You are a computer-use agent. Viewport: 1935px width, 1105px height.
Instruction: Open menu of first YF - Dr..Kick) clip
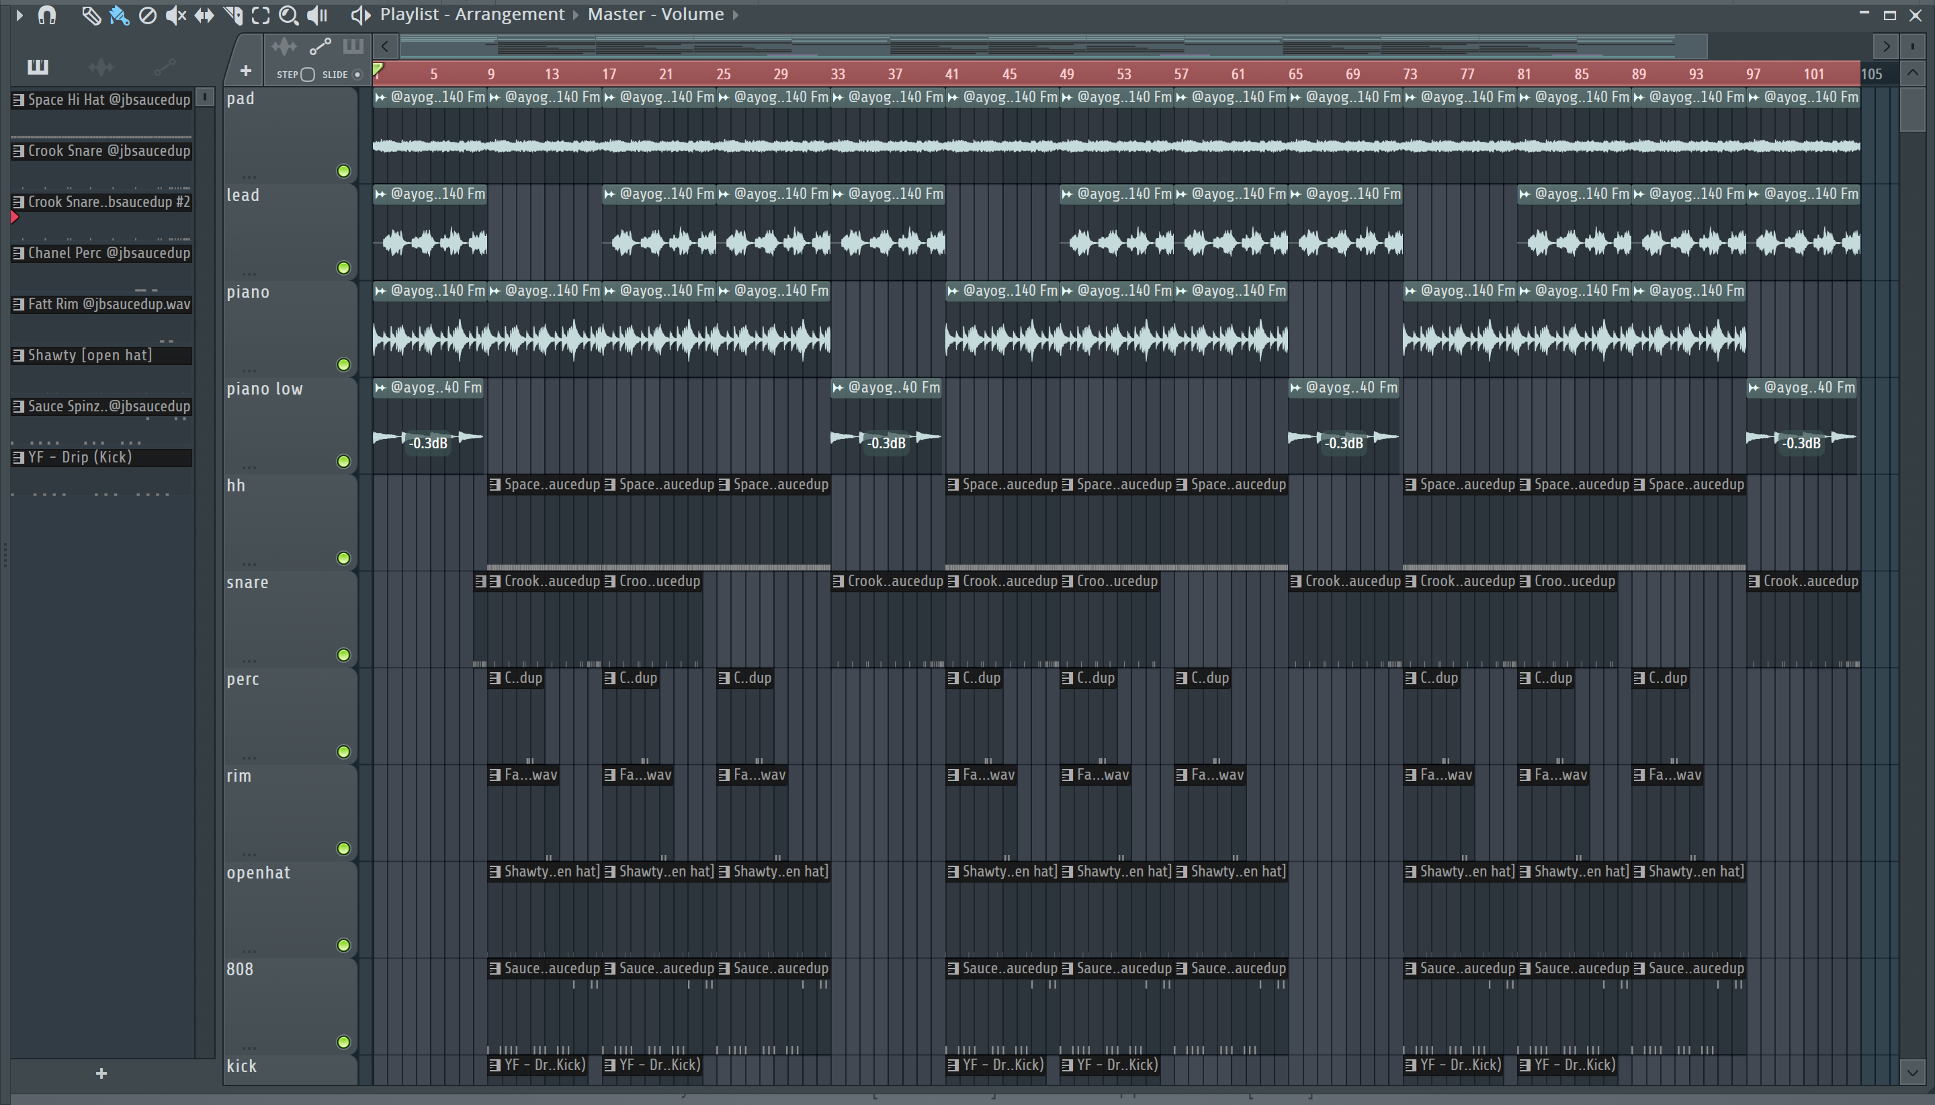coord(495,1065)
